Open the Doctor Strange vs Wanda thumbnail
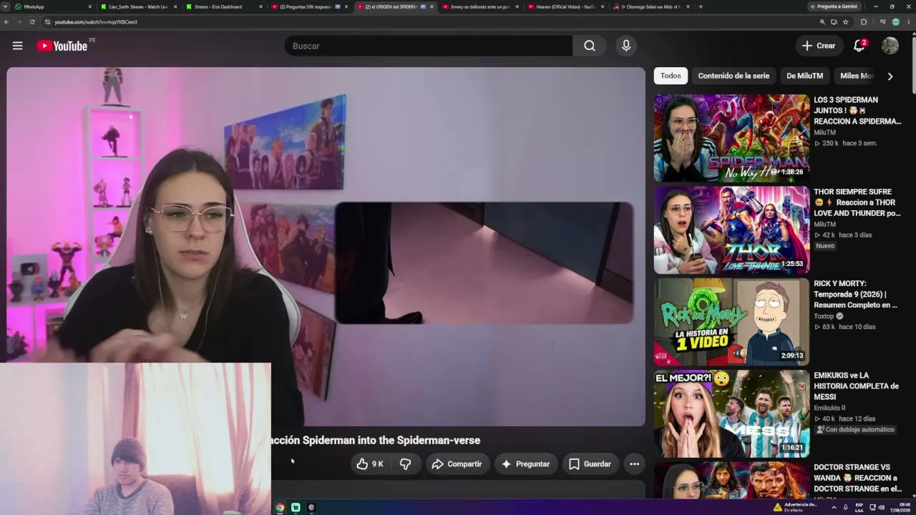Image resolution: width=916 pixels, height=515 pixels. point(731,480)
